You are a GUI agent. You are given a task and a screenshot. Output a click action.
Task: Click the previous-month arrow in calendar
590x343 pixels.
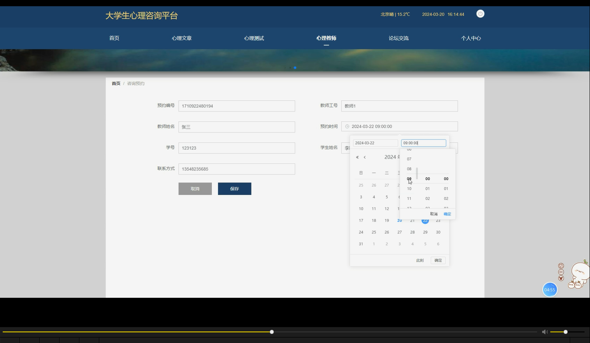coord(365,157)
